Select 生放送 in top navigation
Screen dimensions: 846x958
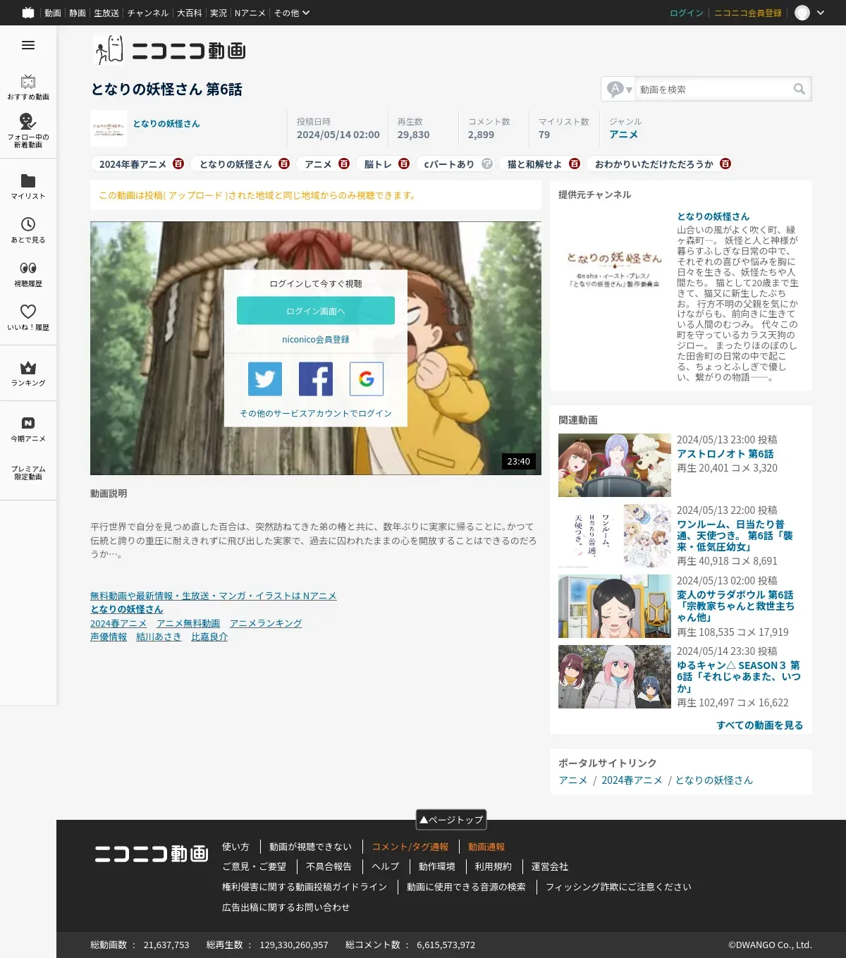(106, 13)
